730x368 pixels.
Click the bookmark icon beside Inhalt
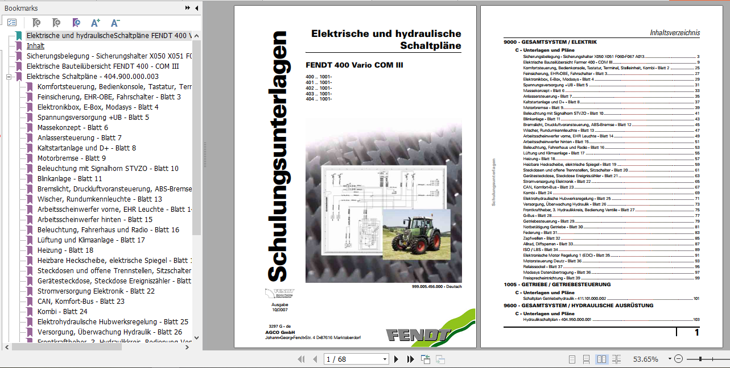19,45
